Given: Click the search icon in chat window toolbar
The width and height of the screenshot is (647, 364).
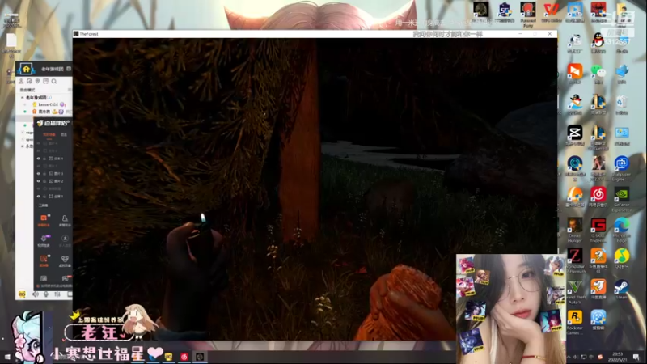Looking at the screenshot, I should coord(54,82).
